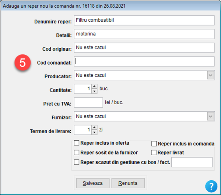This screenshot has width=221, height=195.
Task: Click the Renunta button
Action: tap(128, 183)
